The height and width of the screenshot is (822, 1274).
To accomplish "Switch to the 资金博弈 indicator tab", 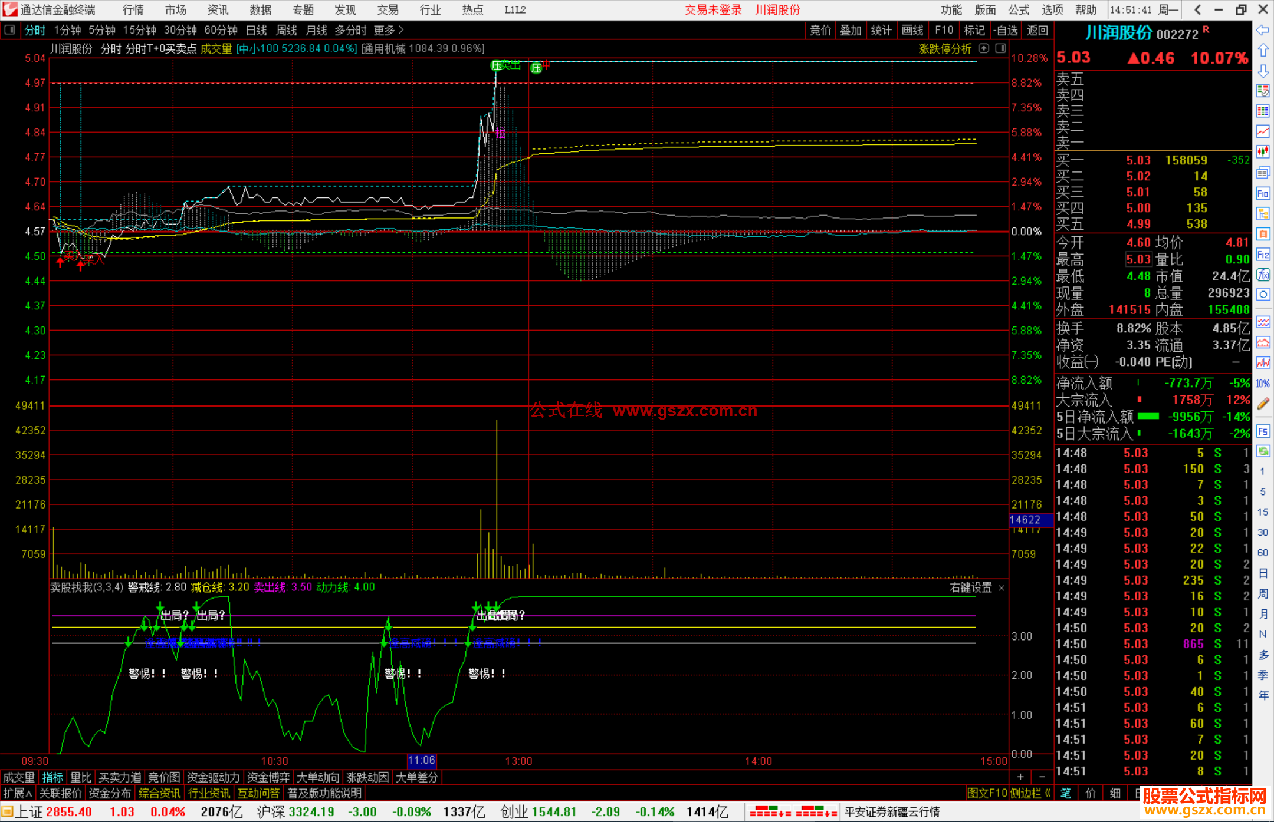I will coord(268,777).
